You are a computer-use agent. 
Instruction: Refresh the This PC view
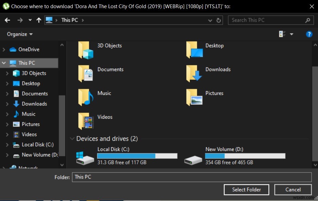coord(218,20)
